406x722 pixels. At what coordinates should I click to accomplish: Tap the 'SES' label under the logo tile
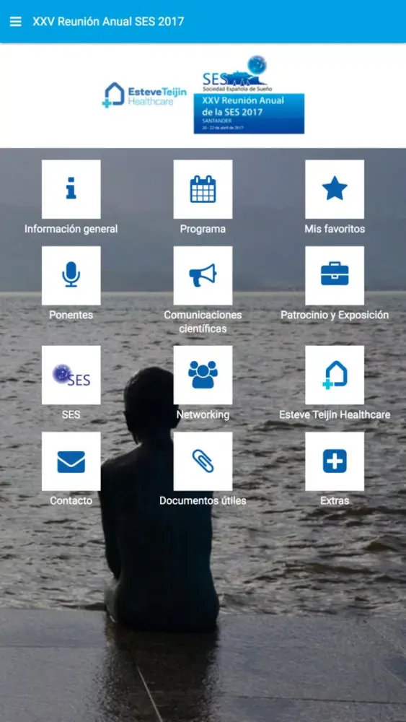coord(71,414)
